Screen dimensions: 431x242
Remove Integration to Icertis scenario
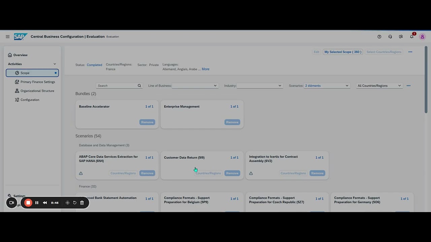[317, 173]
